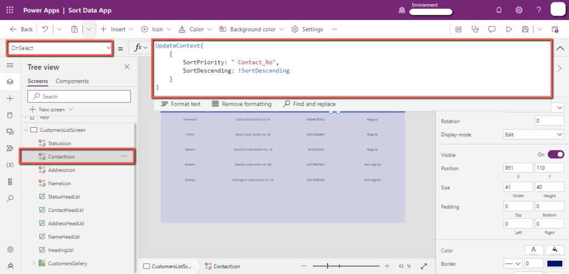Close the Tree view panel
Screen dimensions: 569x274
[x=127, y=67]
